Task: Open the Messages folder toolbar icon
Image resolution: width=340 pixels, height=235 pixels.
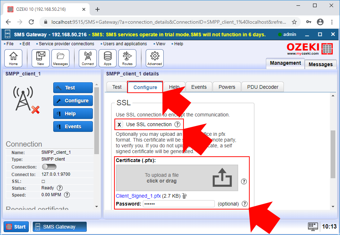Action: pos(60,58)
